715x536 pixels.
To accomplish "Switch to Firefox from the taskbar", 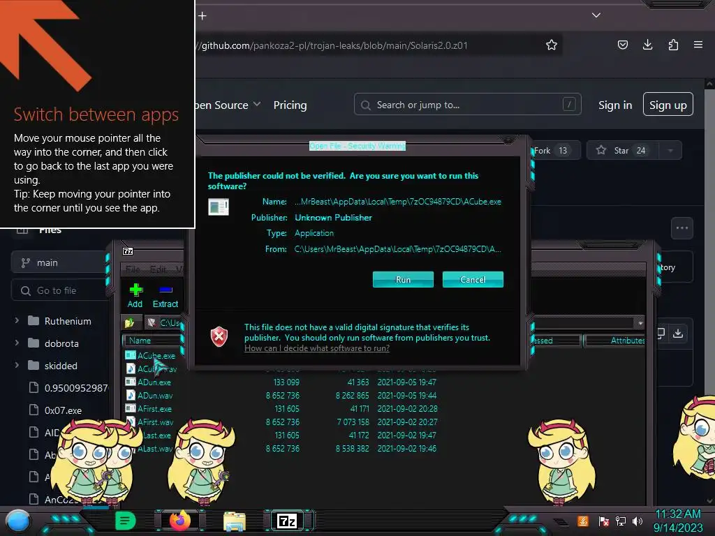I will coord(179,521).
